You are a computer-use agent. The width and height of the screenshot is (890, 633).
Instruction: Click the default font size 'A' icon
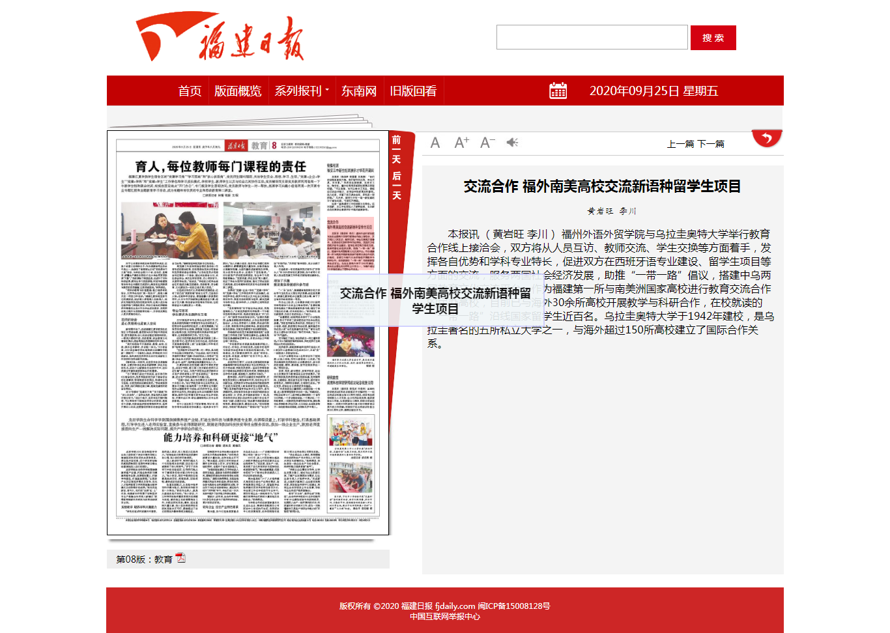[435, 143]
